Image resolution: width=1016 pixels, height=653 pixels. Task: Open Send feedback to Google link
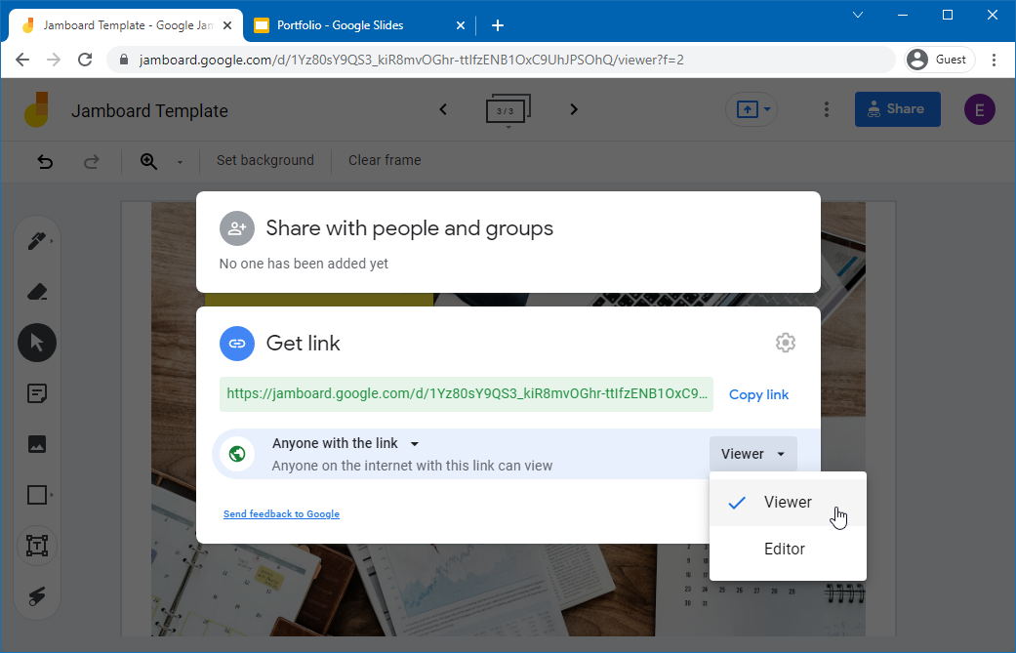tap(281, 513)
